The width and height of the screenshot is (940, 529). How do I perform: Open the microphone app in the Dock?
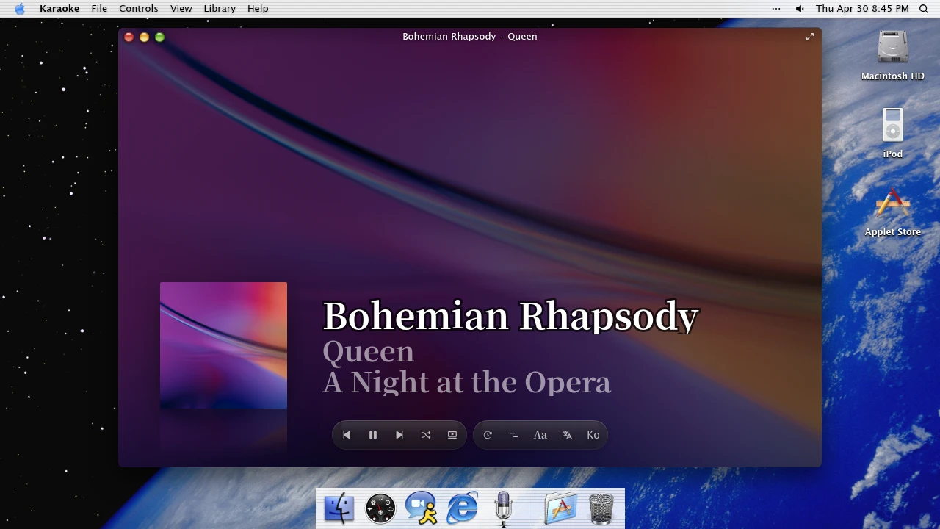503,508
